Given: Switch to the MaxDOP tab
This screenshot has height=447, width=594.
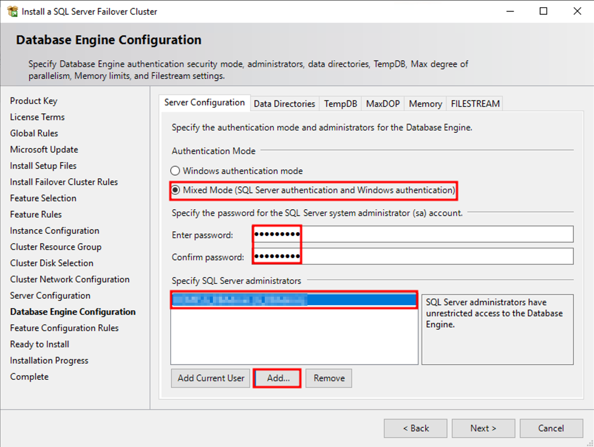Looking at the screenshot, I should pyautogui.click(x=383, y=104).
